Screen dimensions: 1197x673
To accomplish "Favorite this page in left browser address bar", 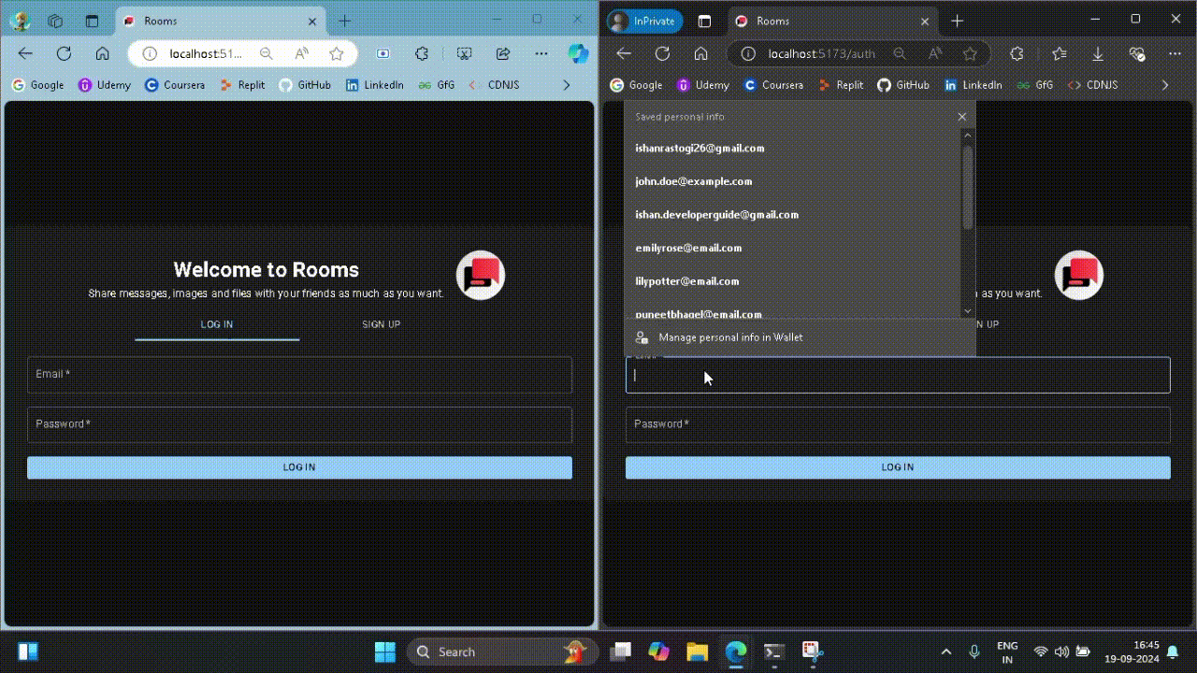I will [x=337, y=54].
